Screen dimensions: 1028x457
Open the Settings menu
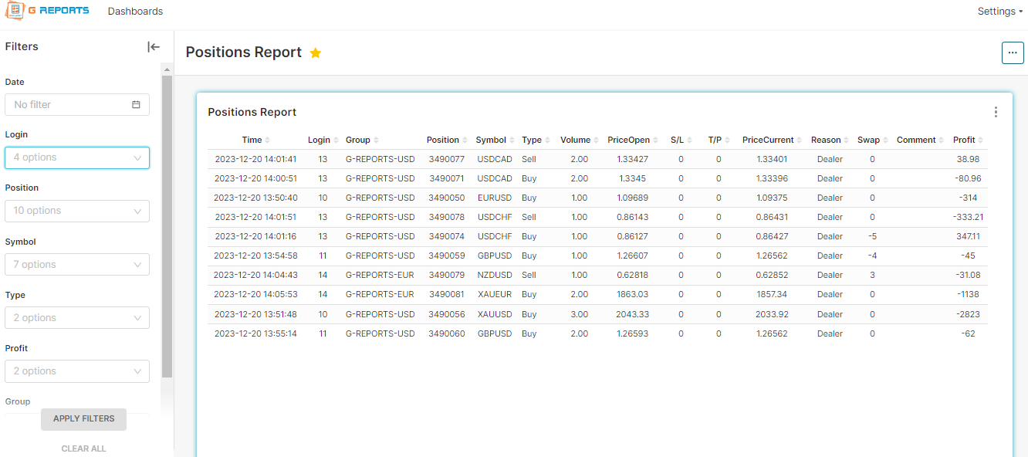[999, 12]
